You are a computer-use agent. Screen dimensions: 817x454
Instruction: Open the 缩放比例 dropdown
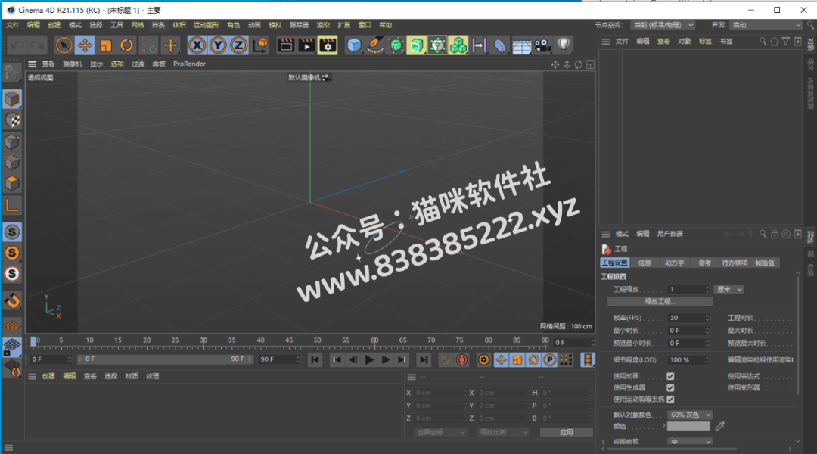tap(503, 432)
